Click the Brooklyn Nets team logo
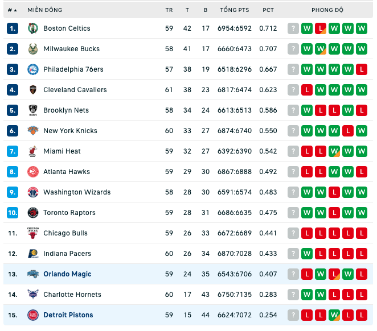Viewport: 377px width, 331px height. (33, 110)
